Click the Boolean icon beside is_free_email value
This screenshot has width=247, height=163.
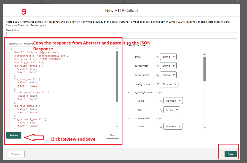coord(161,126)
